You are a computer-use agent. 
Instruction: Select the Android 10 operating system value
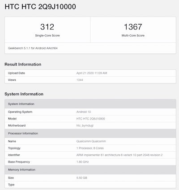pos(84,112)
